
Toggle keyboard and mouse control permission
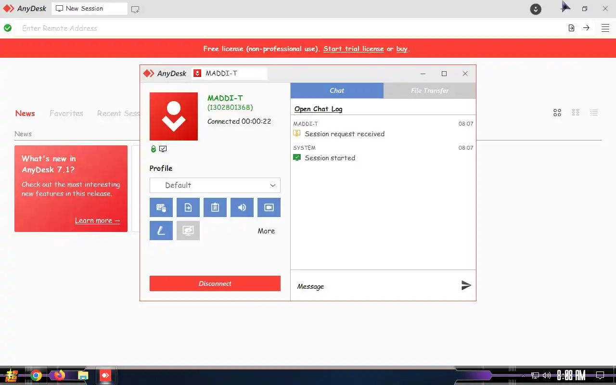pos(161,207)
